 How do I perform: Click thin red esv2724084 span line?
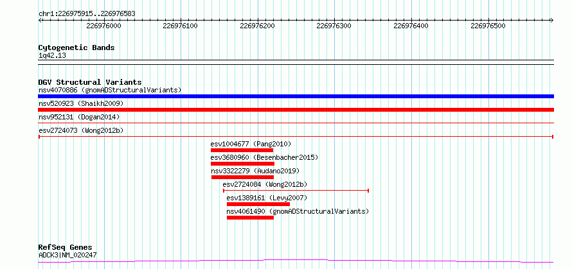click(x=296, y=190)
